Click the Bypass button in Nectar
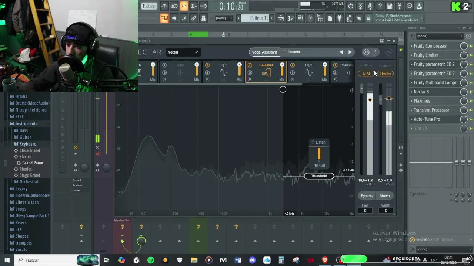474x266 pixels. (x=367, y=196)
